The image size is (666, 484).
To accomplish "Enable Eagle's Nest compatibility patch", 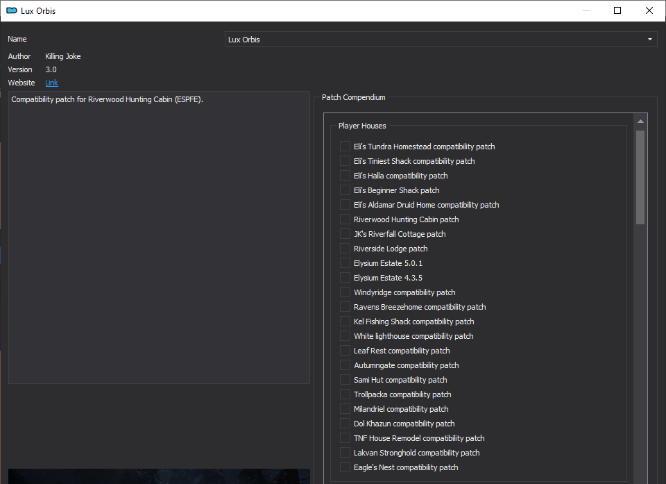I will [x=345, y=467].
